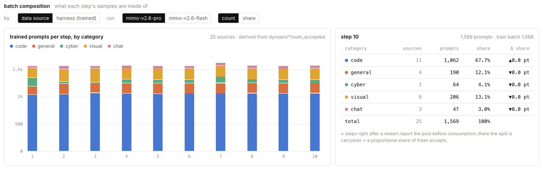Select the step 5 bar in chart
The width and height of the screenshot is (543, 169).
click(x=158, y=108)
